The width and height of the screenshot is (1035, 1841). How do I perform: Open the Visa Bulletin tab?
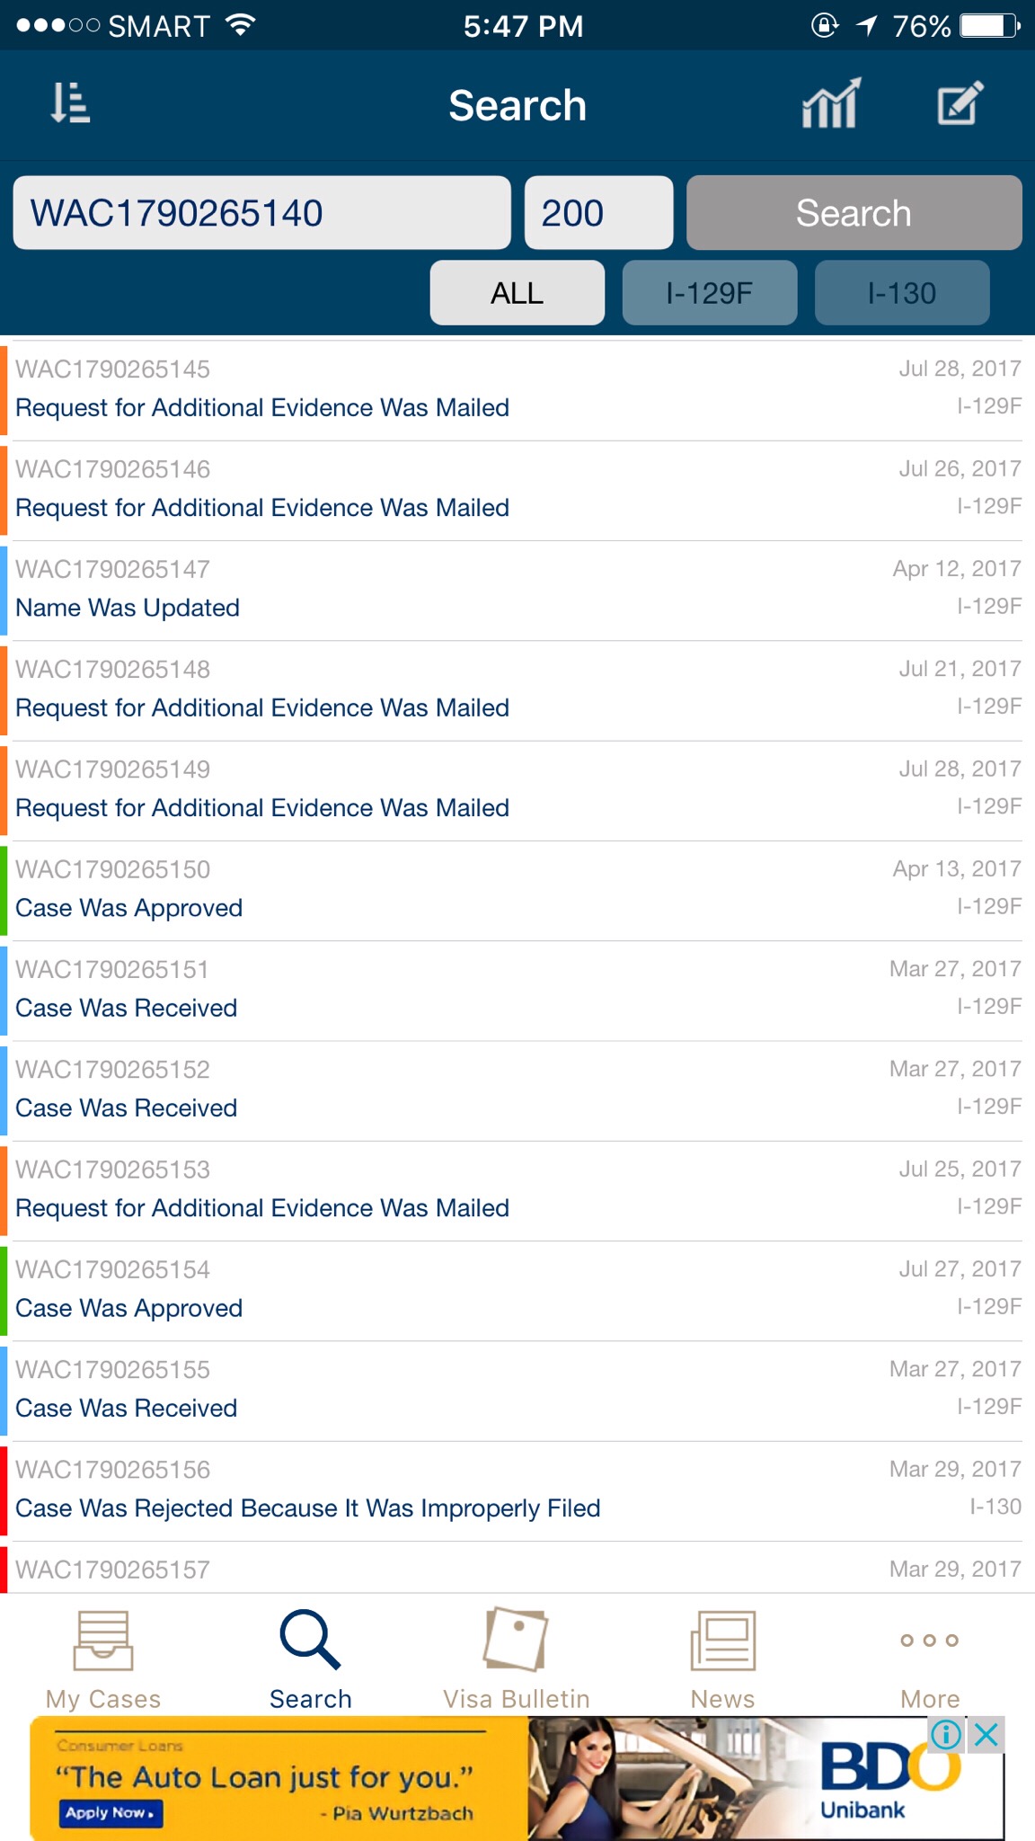517,1660
